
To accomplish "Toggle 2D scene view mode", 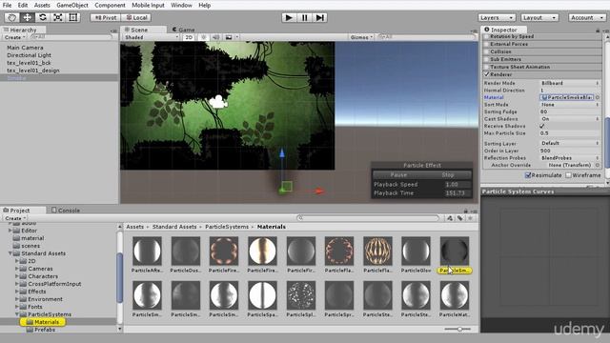I will click(x=189, y=37).
